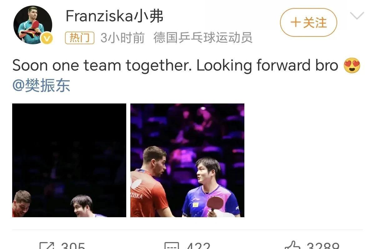The width and height of the screenshot is (375, 249).
Task: Click the heart-eyes emoji in the post
Action: point(352,66)
